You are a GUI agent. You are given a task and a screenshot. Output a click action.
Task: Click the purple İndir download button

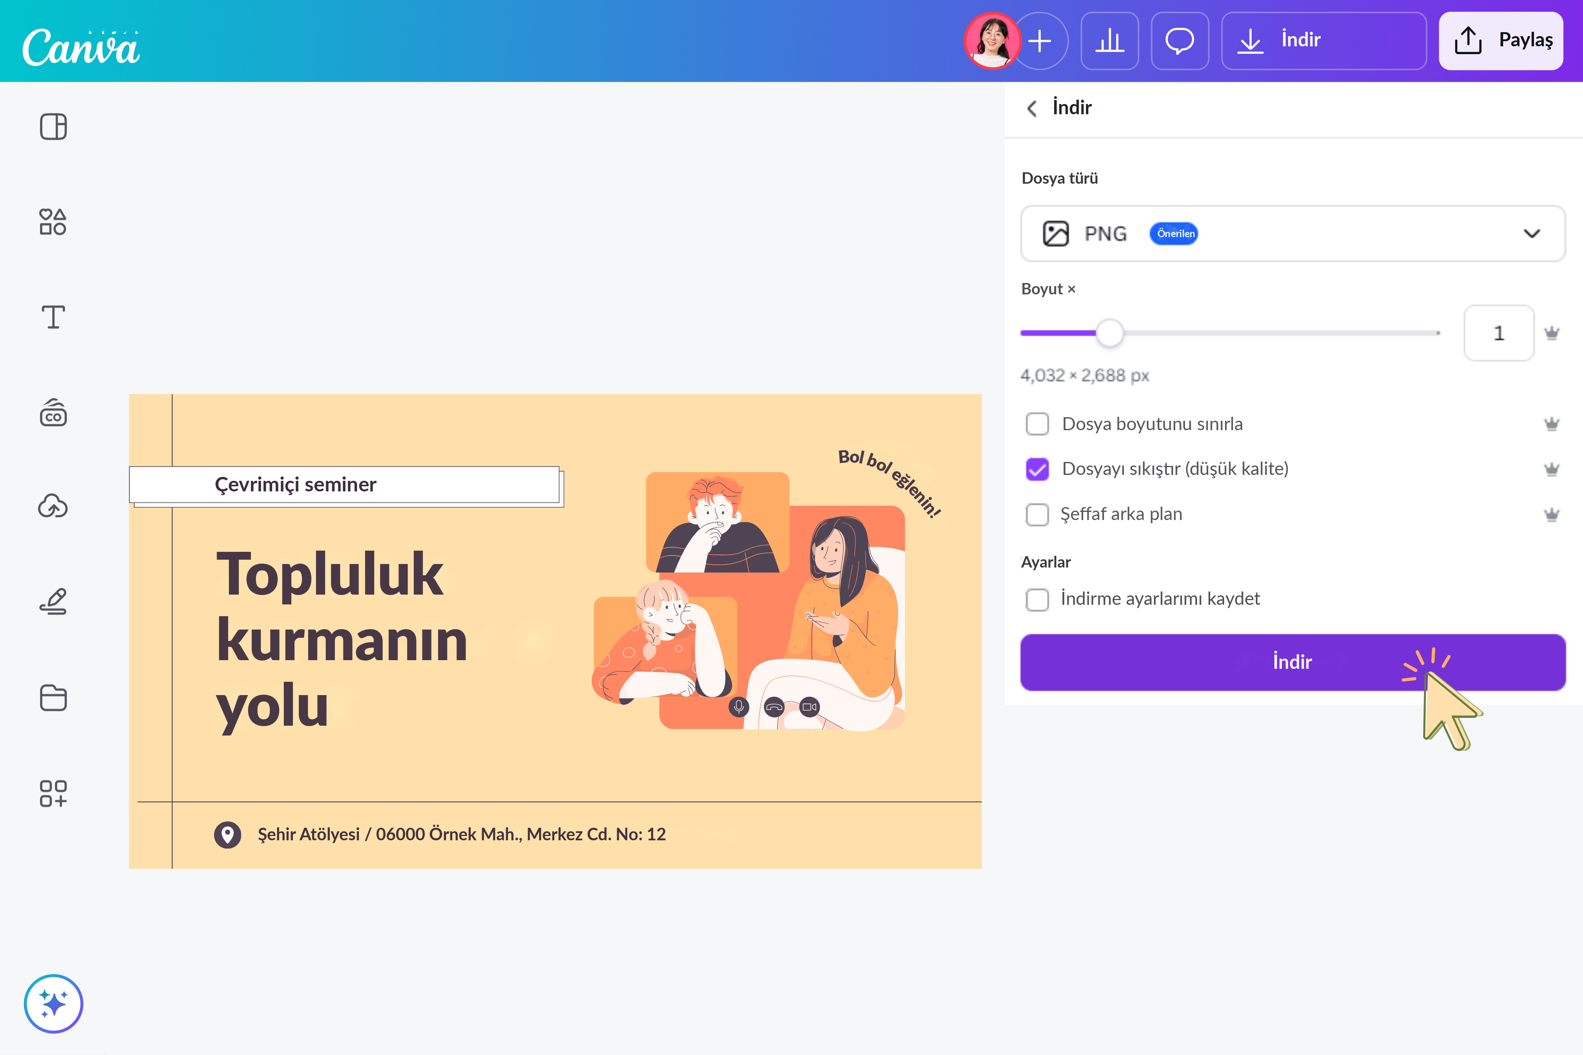coord(1293,662)
